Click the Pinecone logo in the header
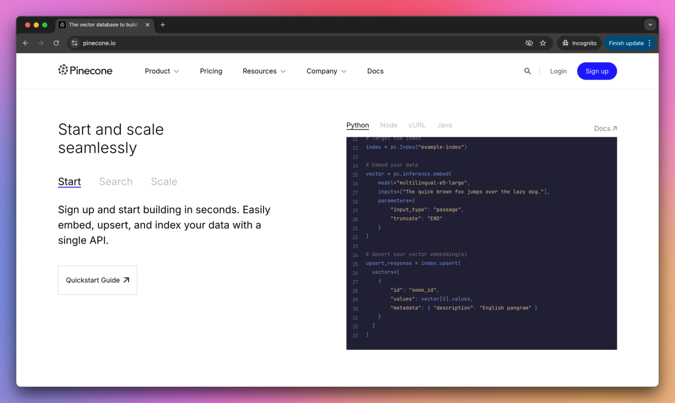675x403 pixels. point(85,71)
